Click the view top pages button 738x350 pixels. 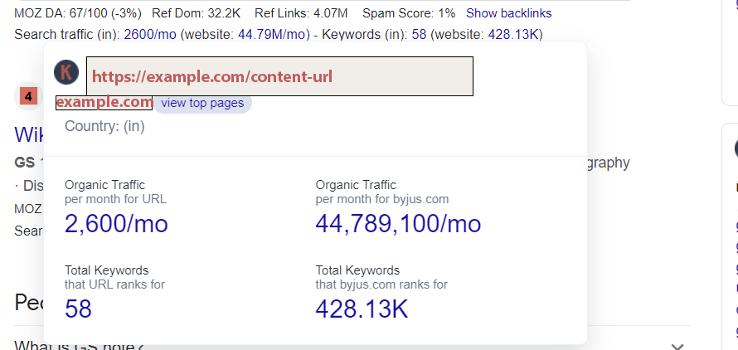coord(202,103)
